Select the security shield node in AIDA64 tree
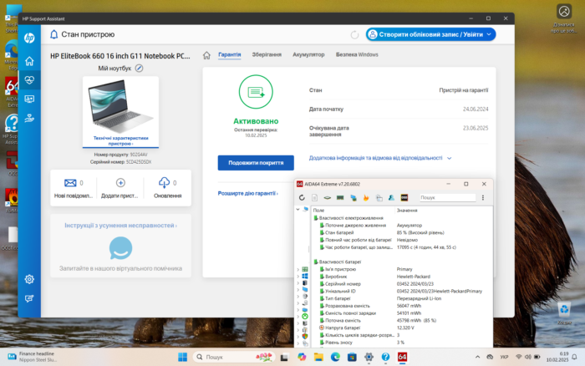 (x=305, y=337)
